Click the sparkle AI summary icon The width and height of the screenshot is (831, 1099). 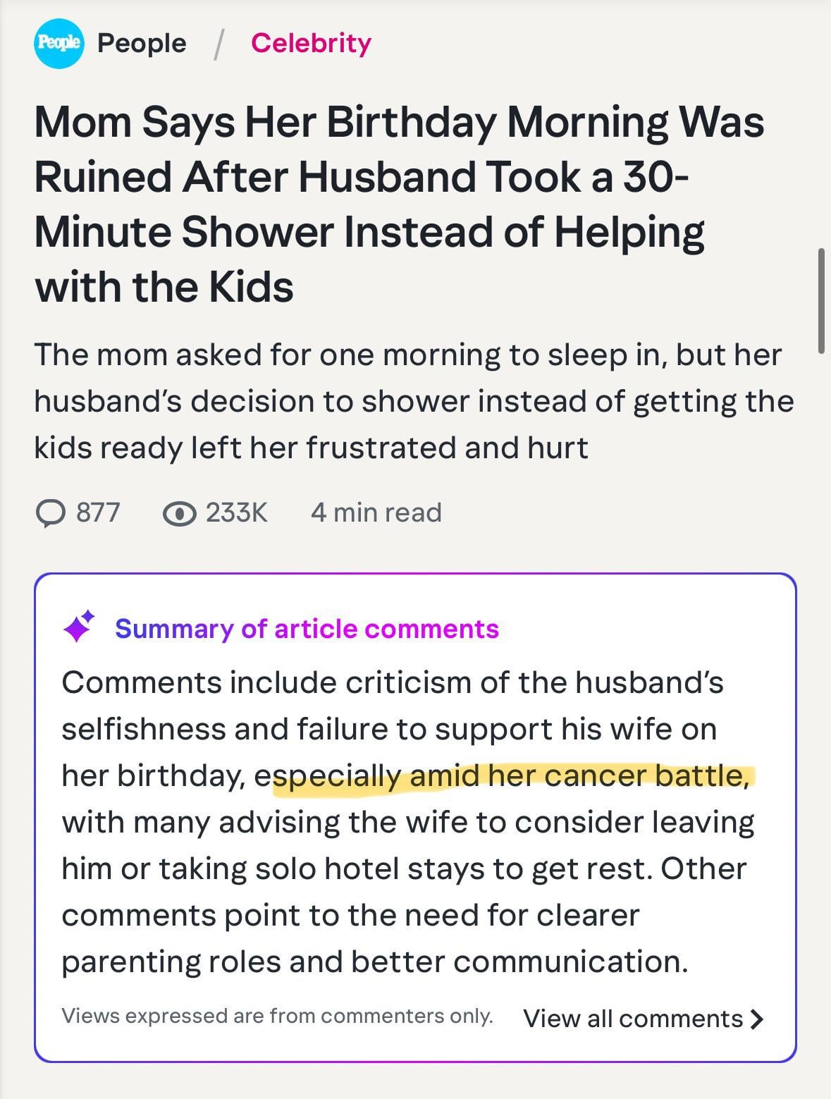click(78, 627)
